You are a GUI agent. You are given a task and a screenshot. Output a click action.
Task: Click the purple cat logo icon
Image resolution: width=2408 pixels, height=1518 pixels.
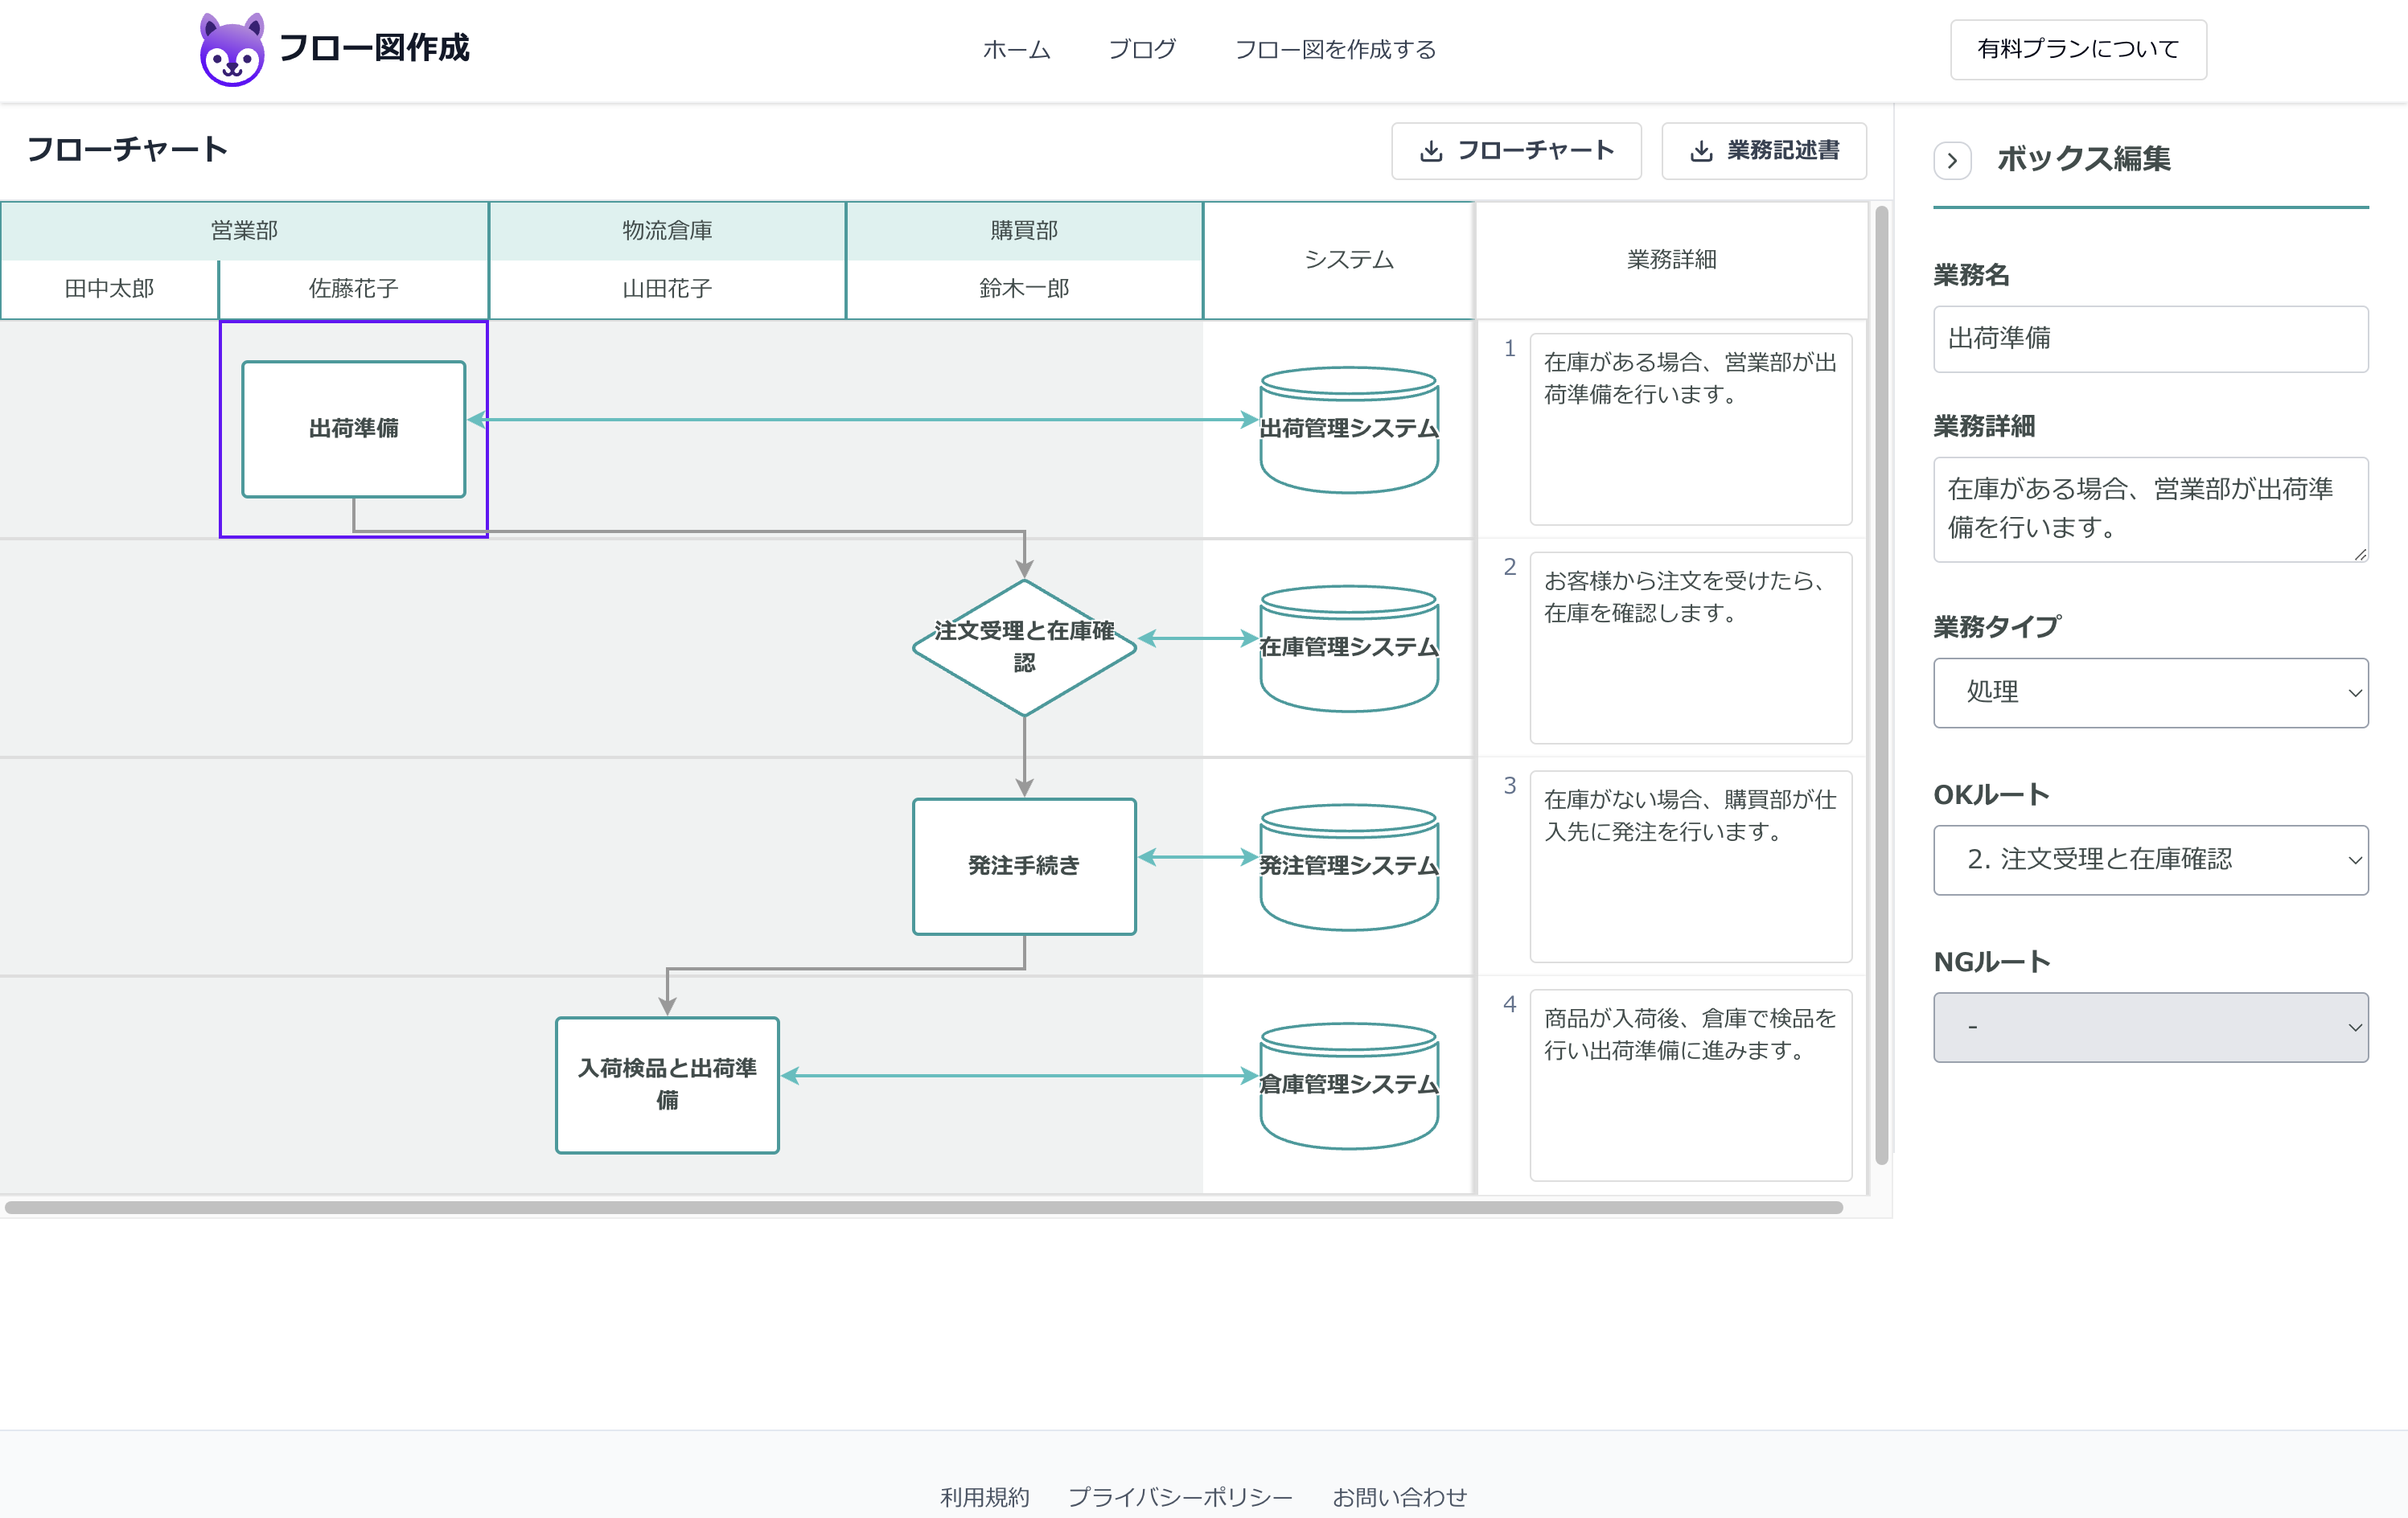(232, 49)
